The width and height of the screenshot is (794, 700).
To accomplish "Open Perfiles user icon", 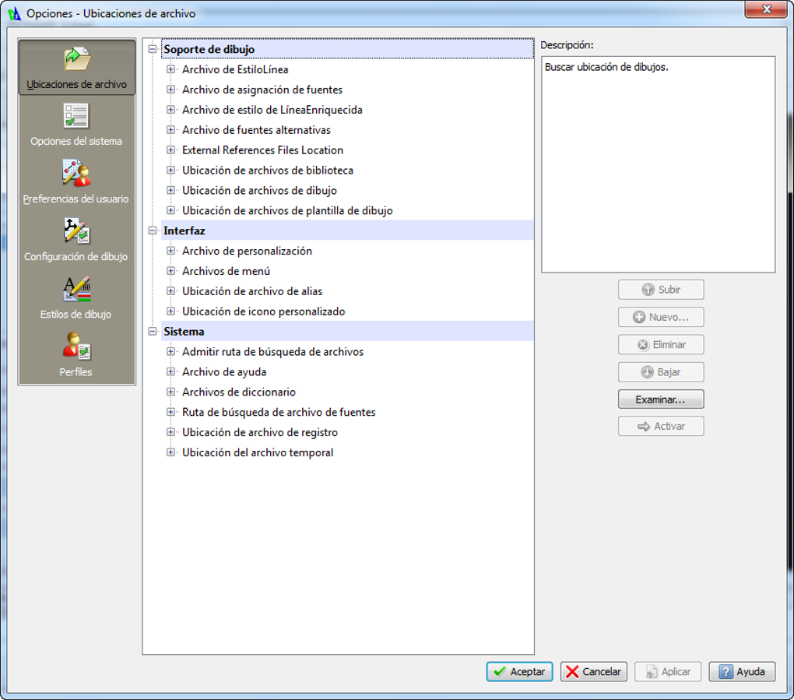I will [x=76, y=346].
